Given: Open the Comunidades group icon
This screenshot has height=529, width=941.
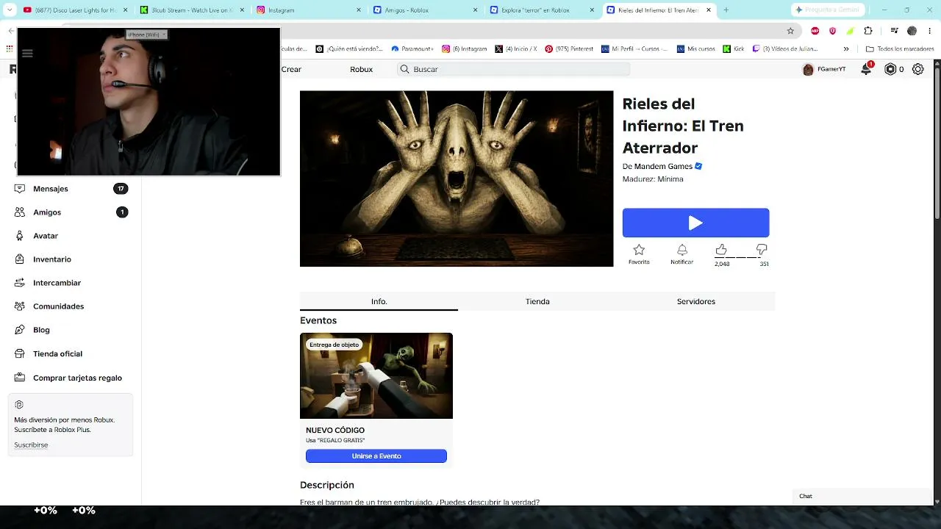Looking at the screenshot, I should pyautogui.click(x=19, y=306).
